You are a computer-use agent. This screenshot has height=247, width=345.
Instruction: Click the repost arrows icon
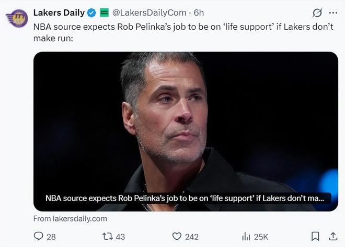point(106,236)
